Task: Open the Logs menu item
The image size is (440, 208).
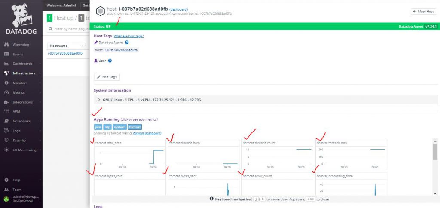Action: point(17,131)
